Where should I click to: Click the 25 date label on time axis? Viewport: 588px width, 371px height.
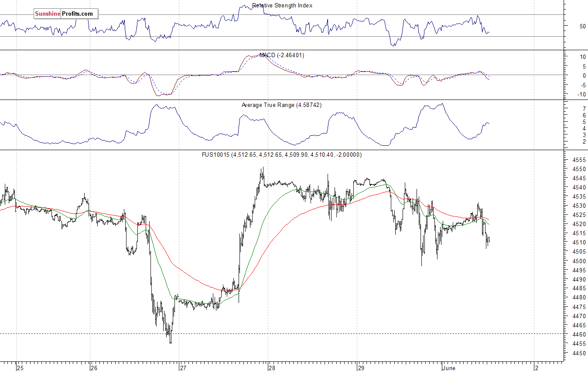[20, 368]
